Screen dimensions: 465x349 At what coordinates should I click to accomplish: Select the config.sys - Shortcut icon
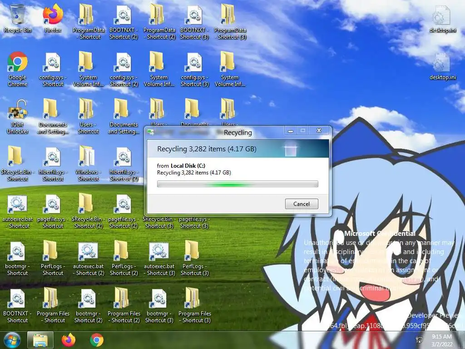[x=53, y=70]
